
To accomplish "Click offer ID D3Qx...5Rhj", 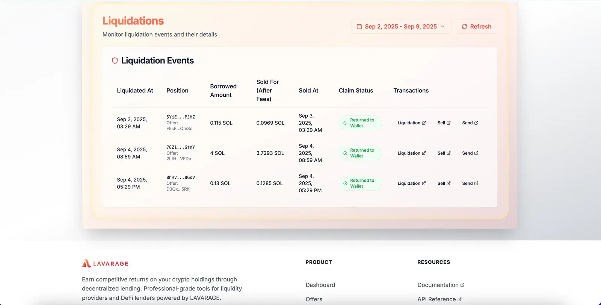I will 178,189.
